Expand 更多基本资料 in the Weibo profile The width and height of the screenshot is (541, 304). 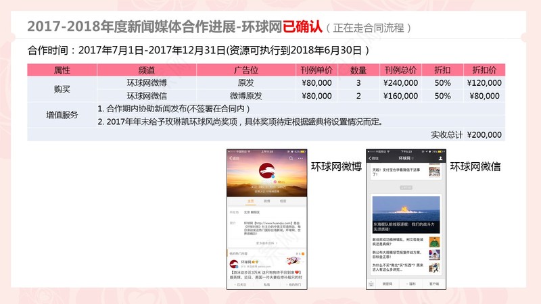[266, 243]
